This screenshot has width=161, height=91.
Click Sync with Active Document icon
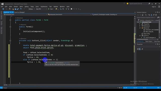pyautogui.click(x=149, y=15)
